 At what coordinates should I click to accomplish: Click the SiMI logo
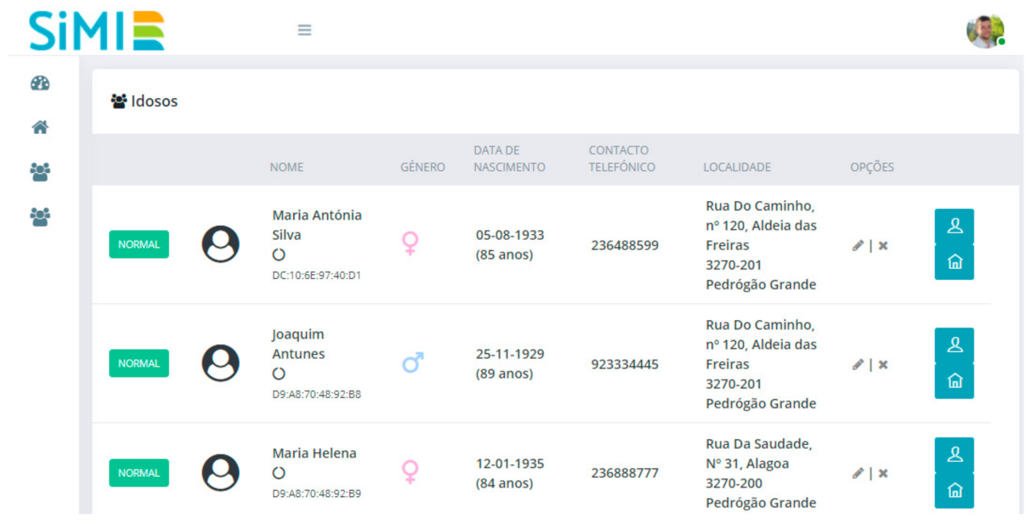[97, 31]
